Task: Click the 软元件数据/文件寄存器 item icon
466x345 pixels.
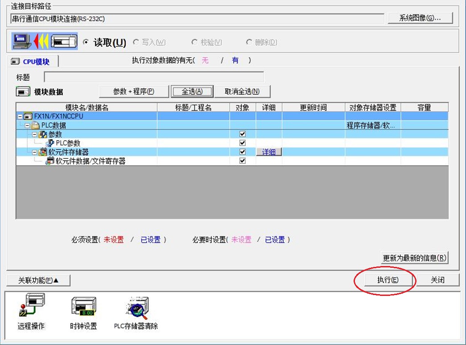Action: (50, 161)
